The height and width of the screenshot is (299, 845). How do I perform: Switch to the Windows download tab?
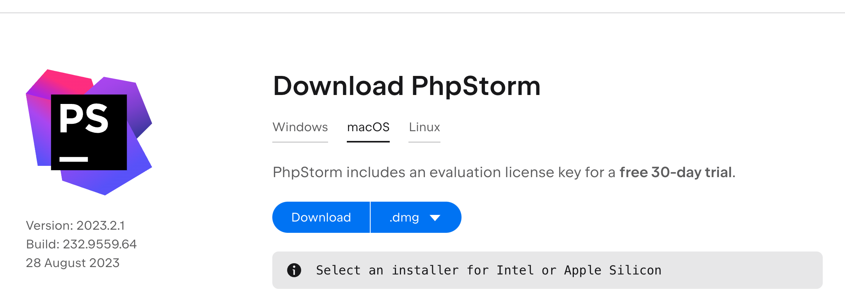pyautogui.click(x=300, y=127)
